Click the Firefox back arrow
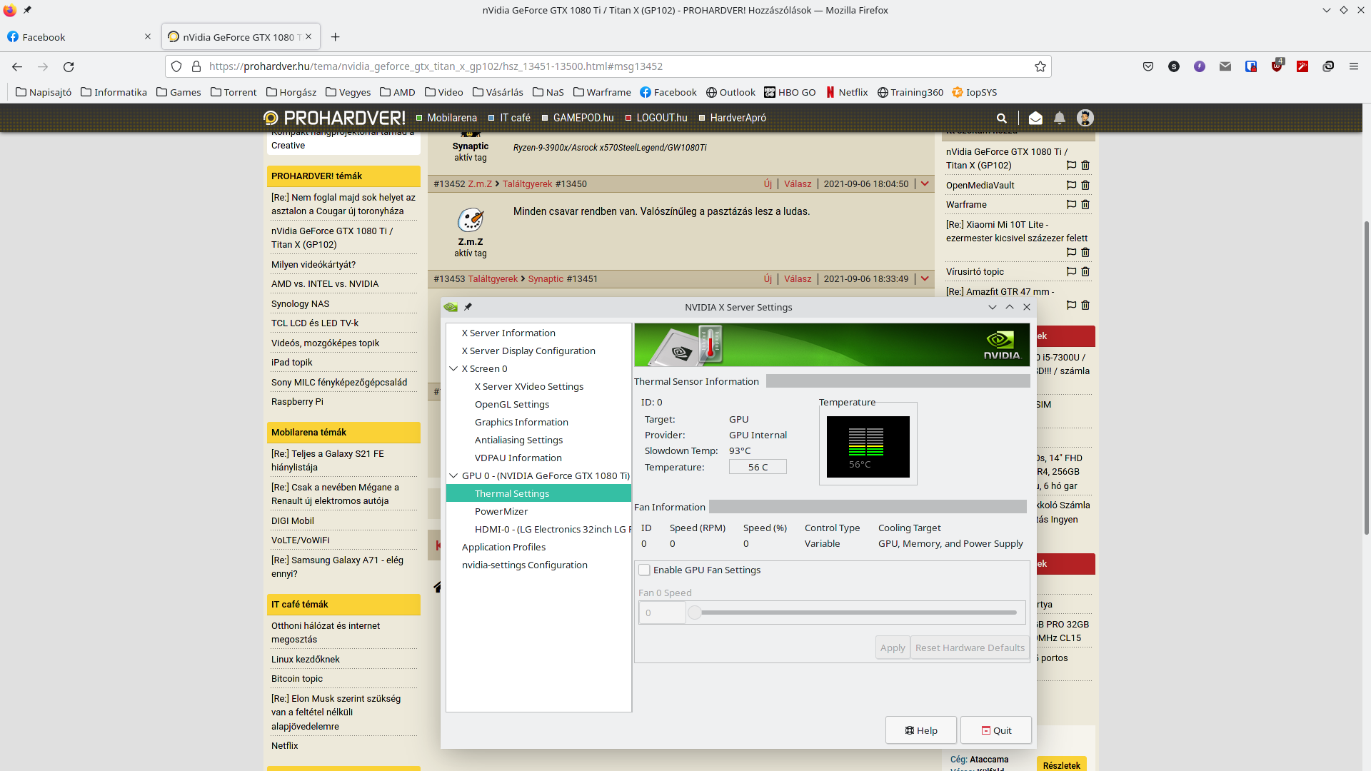This screenshot has width=1371, height=771. tap(17, 66)
